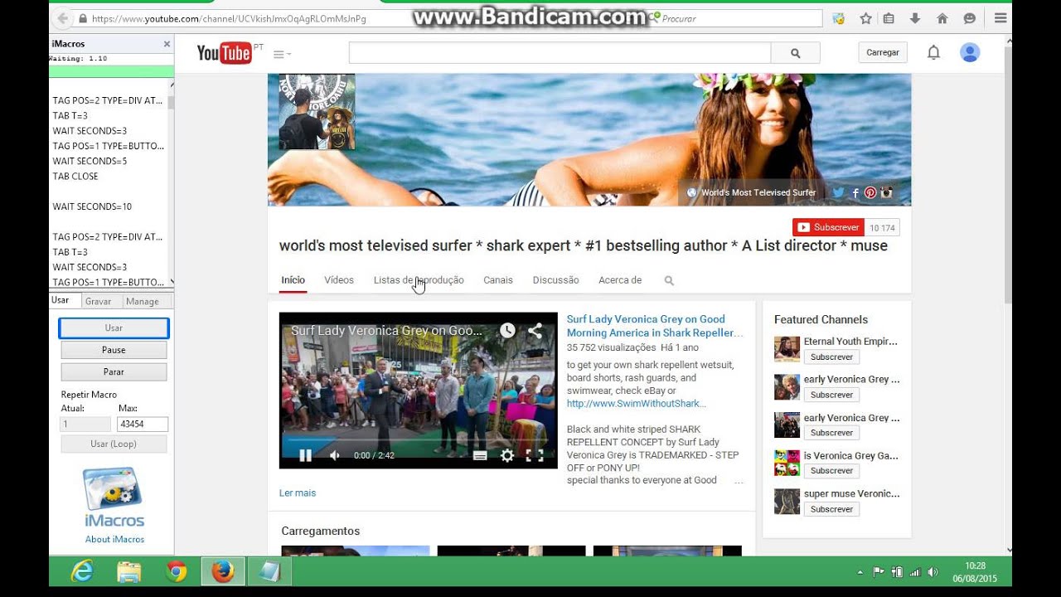
Task: Open the YouTube notifications bell
Action: 933,53
